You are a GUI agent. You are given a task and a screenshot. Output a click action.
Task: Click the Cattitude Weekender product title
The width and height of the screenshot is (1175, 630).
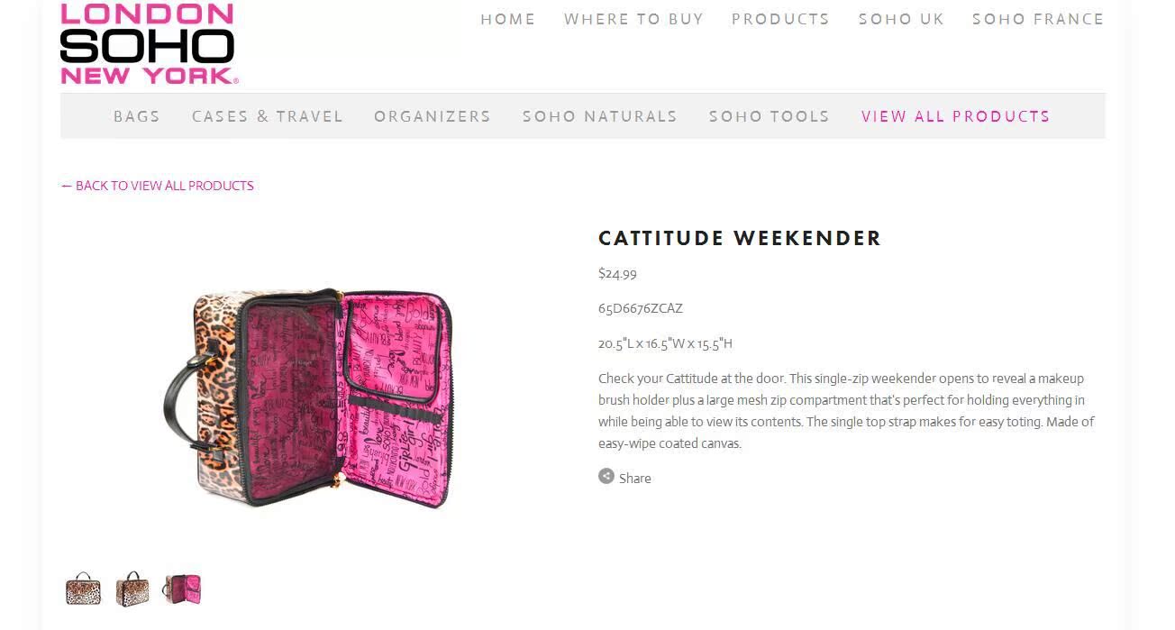coord(740,238)
